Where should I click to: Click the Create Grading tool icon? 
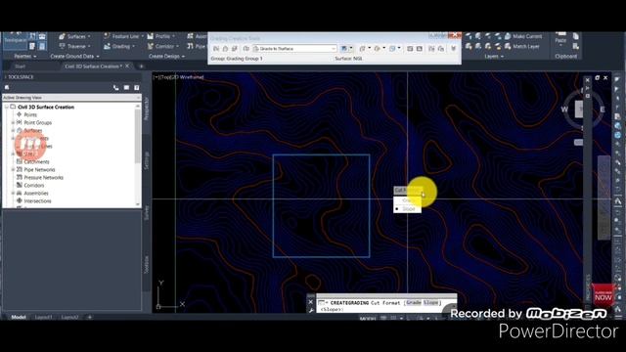click(343, 49)
